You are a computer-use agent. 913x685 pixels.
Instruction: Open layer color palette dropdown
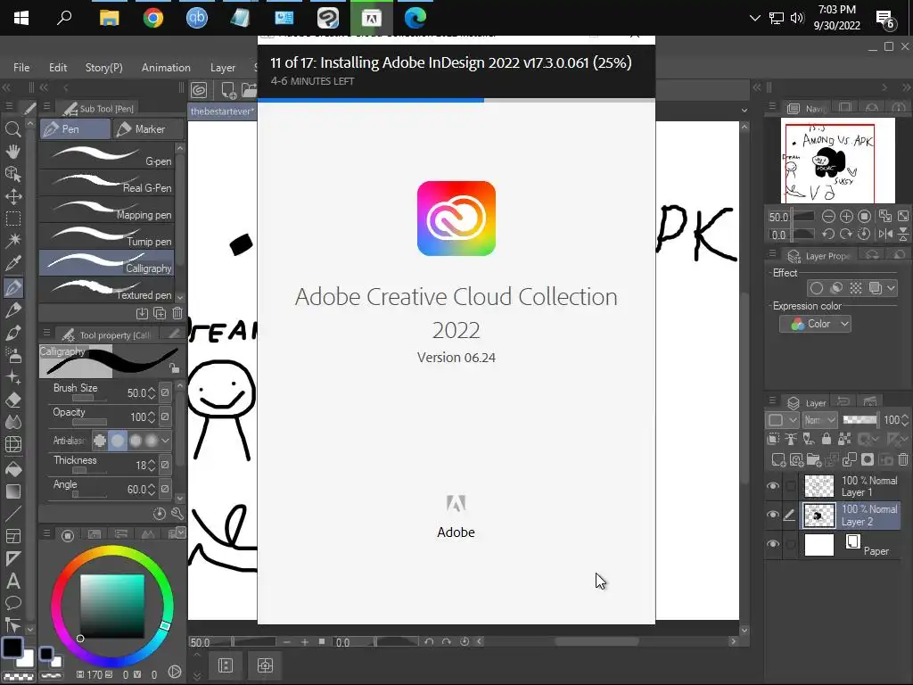point(783,420)
